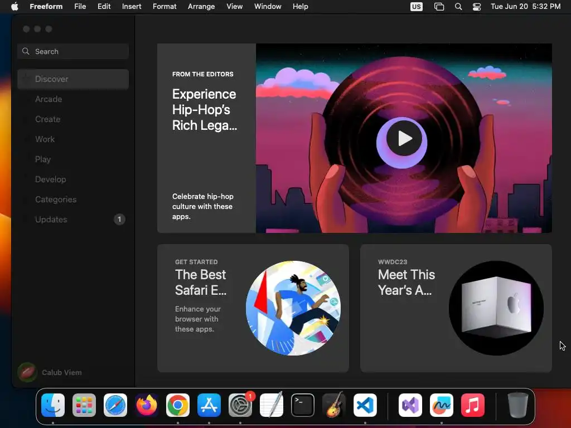Open the Work section

[73, 139]
